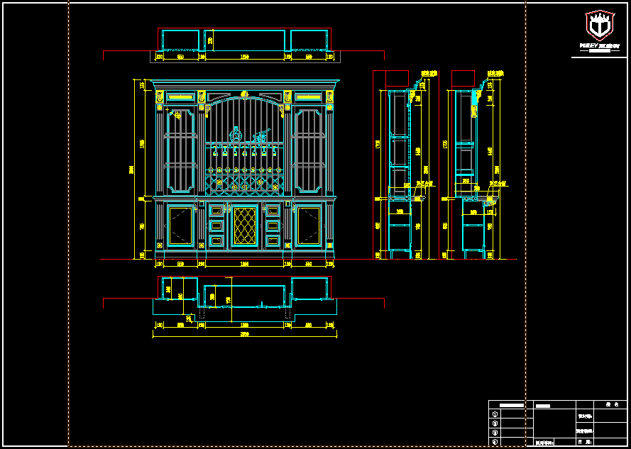Select the cannon ornament on cabinet shelf
This screenshot has width=631, height=449.
click(x=260, y=133)
